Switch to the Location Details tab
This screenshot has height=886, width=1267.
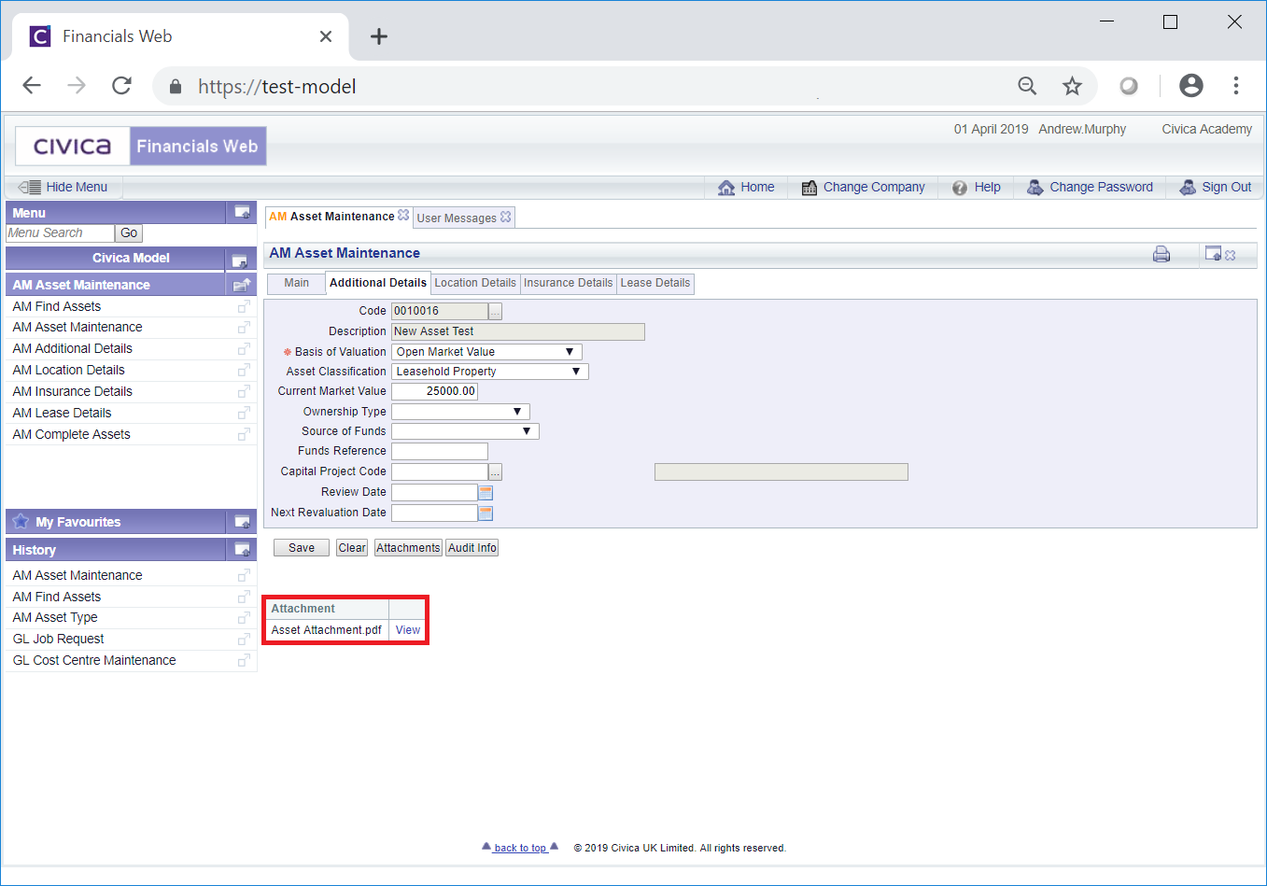(x=475, y=283)
